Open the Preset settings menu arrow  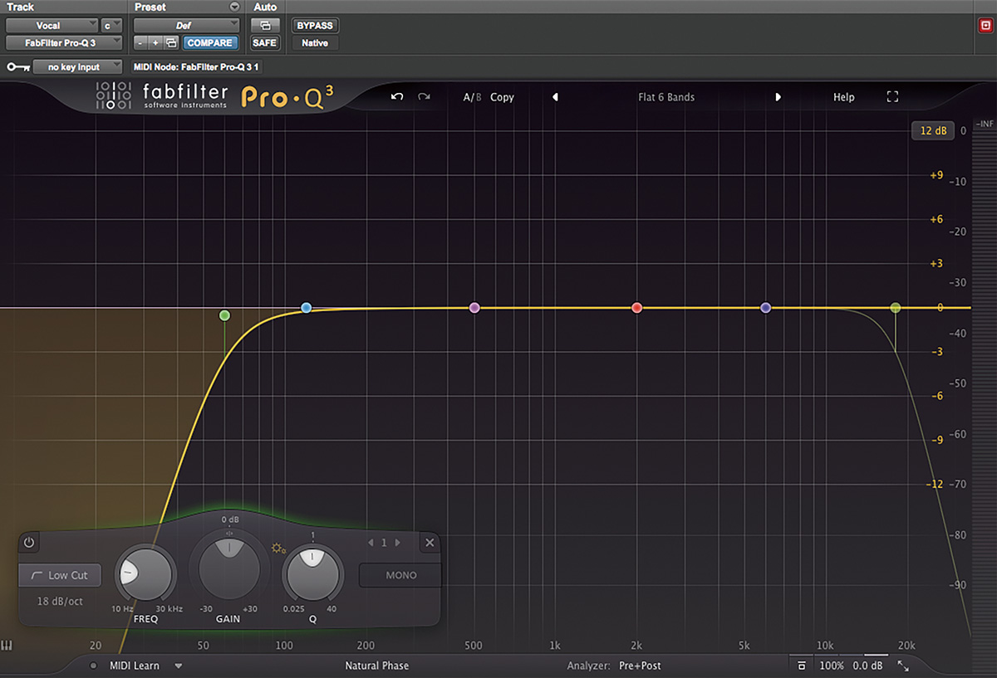point(234,7)
